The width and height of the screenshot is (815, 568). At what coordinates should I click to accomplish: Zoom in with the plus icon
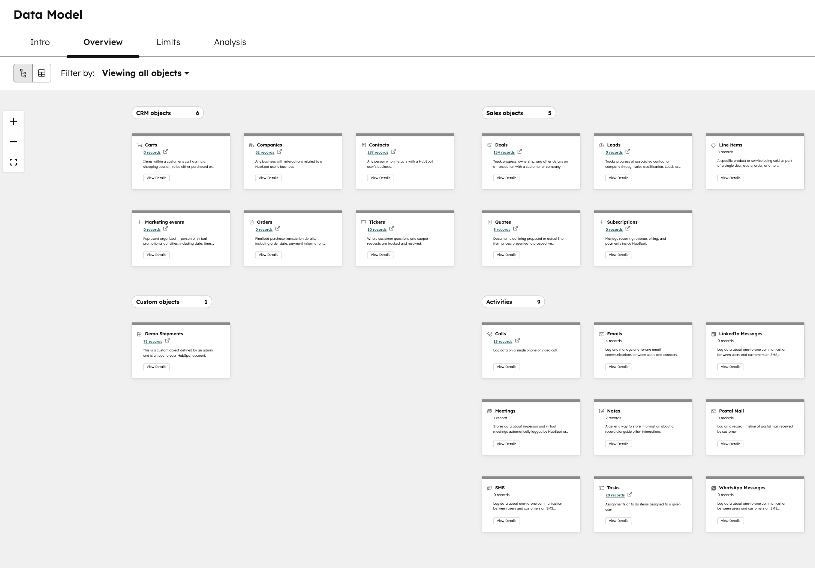pyautogui.click(x=13, y=121)
